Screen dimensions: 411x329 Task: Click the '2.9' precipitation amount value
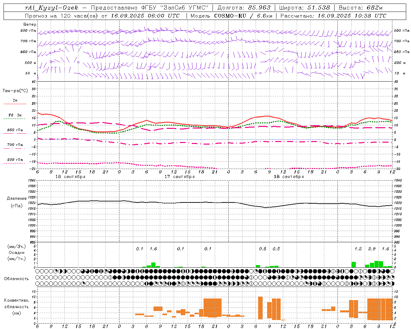[372, 249]
